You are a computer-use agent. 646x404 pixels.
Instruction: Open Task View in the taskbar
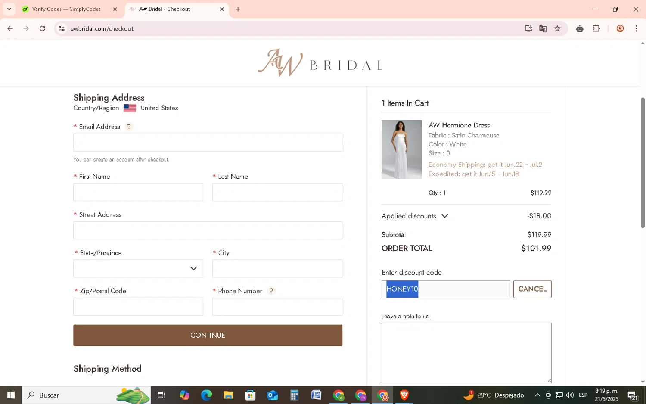click(162, 395)
